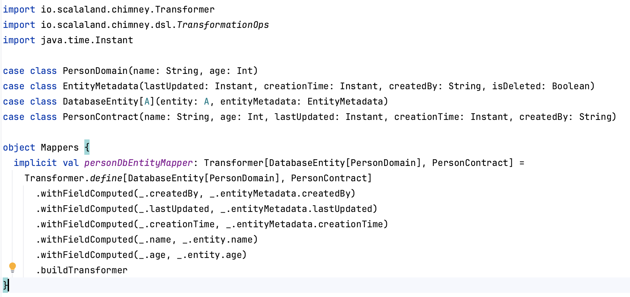Click the highlighted opening brace after Mappers
Viewport: 630px width, 297px height.
coord(87,147)
